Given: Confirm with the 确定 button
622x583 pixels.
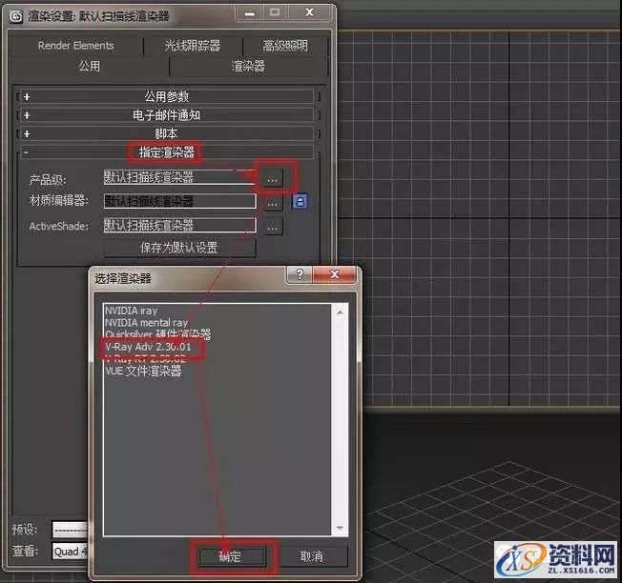Looking at the screenshot, I should (x=231, y=556).
